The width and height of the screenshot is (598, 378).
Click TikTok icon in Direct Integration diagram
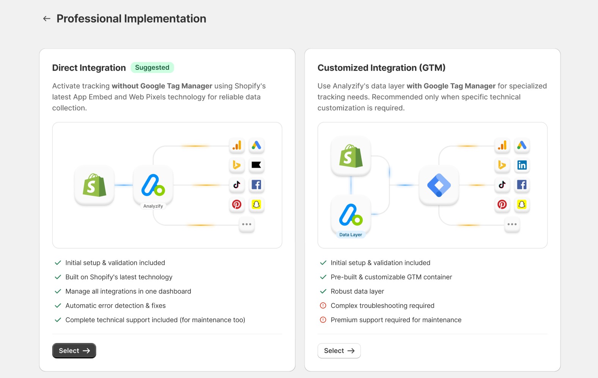click(237, 185)
